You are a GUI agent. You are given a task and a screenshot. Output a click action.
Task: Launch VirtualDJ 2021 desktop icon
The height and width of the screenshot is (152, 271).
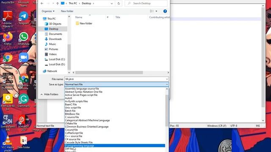[24, 123]
